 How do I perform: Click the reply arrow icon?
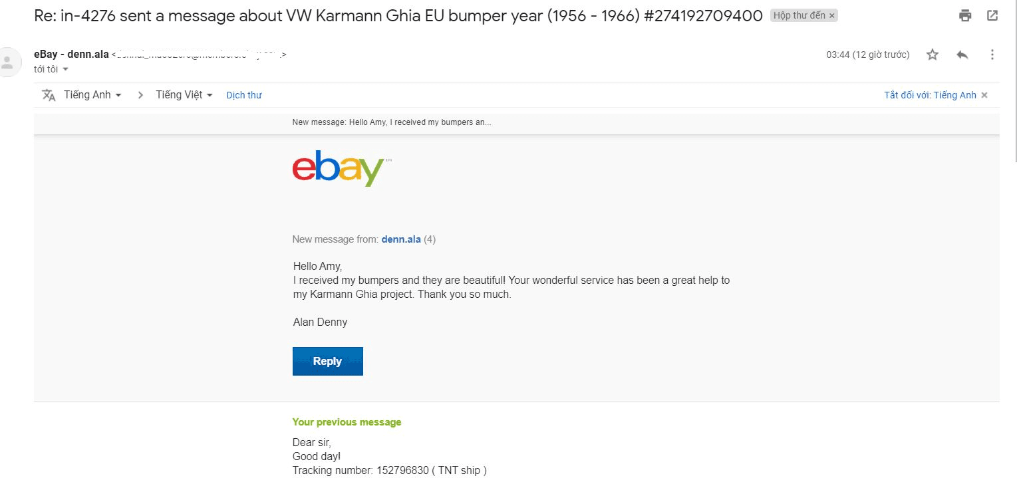pyautogui.click(x=962, y=55)
